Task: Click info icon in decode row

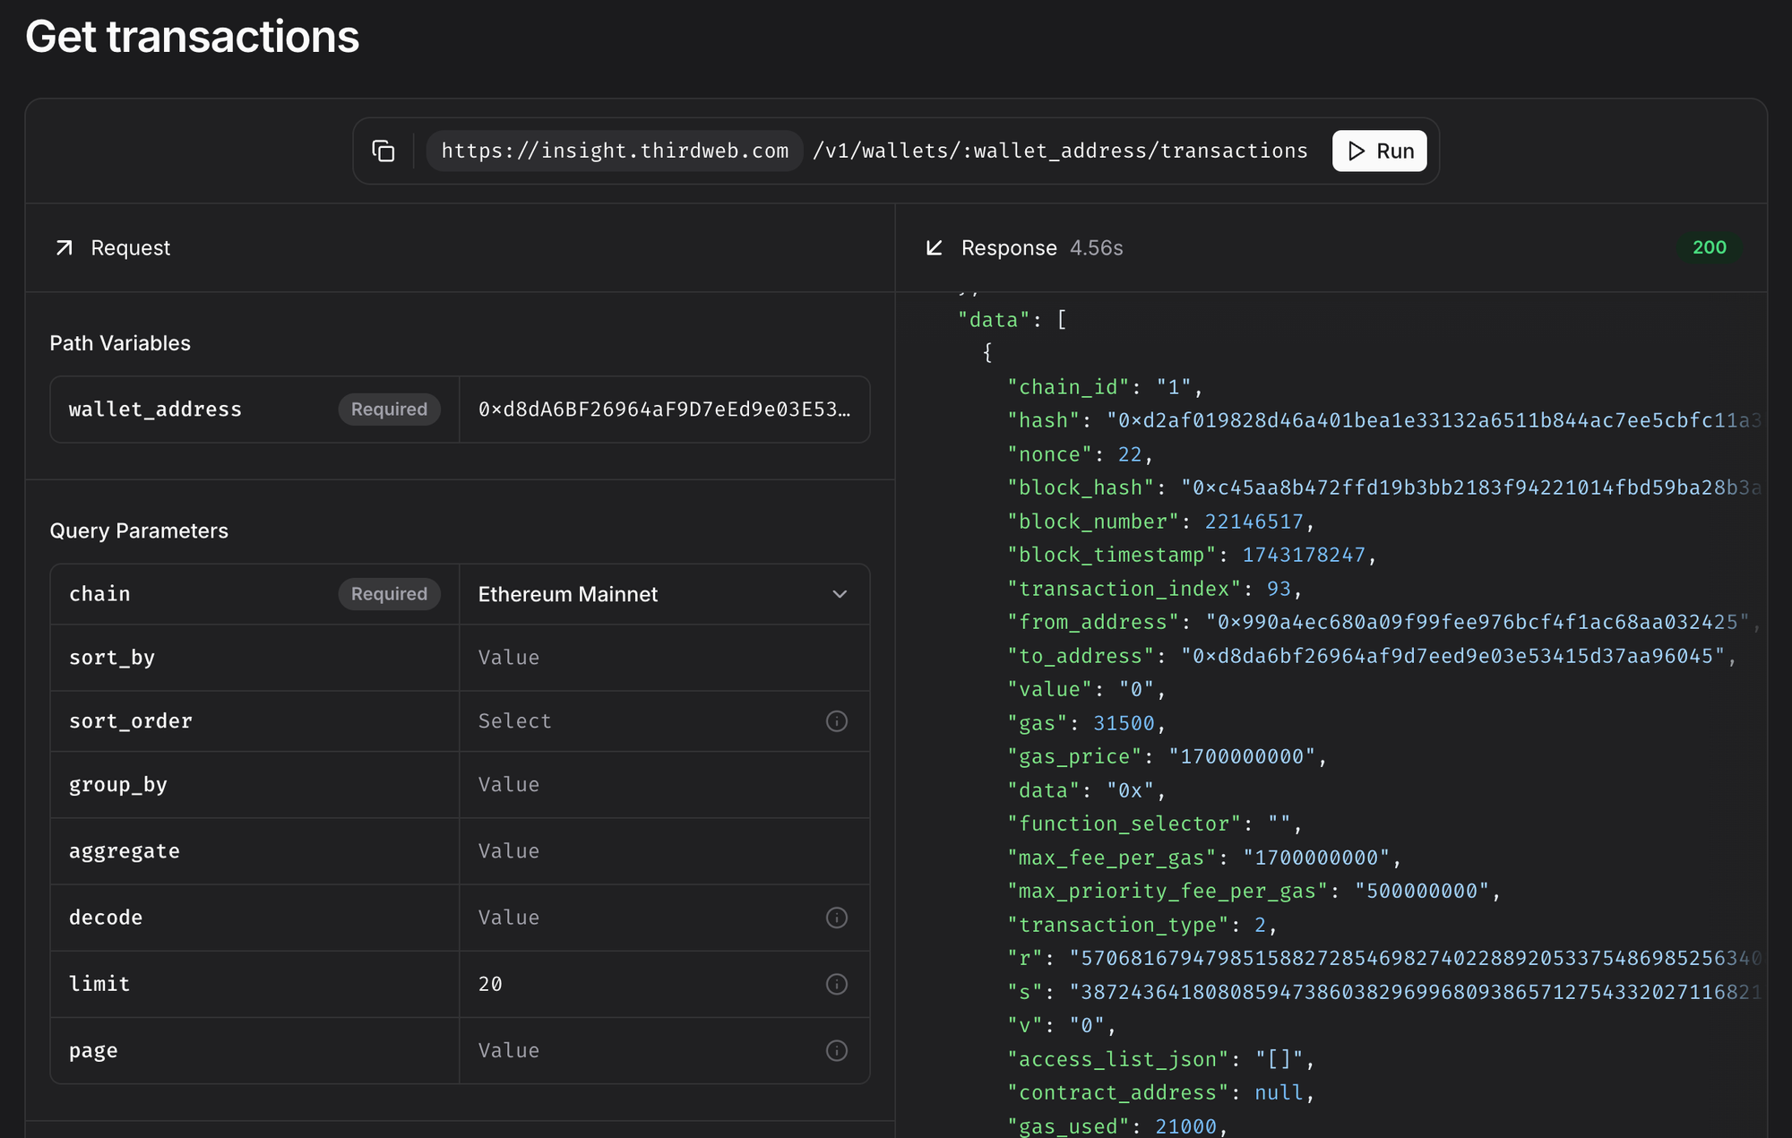Action: pos(836,918)
